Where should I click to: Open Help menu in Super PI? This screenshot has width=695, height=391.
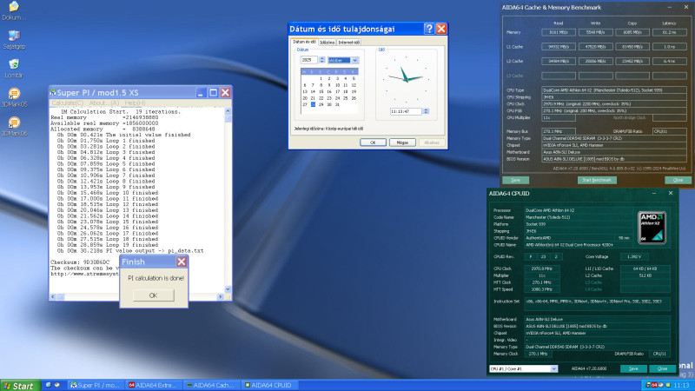[x=135, y=103]
